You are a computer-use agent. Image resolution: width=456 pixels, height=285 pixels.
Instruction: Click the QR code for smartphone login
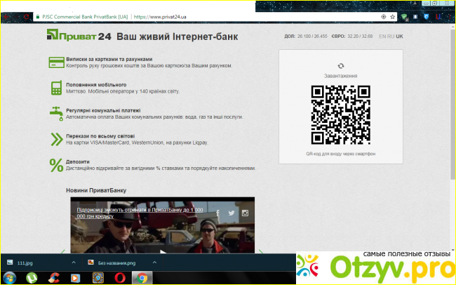[x=341, y=114]
